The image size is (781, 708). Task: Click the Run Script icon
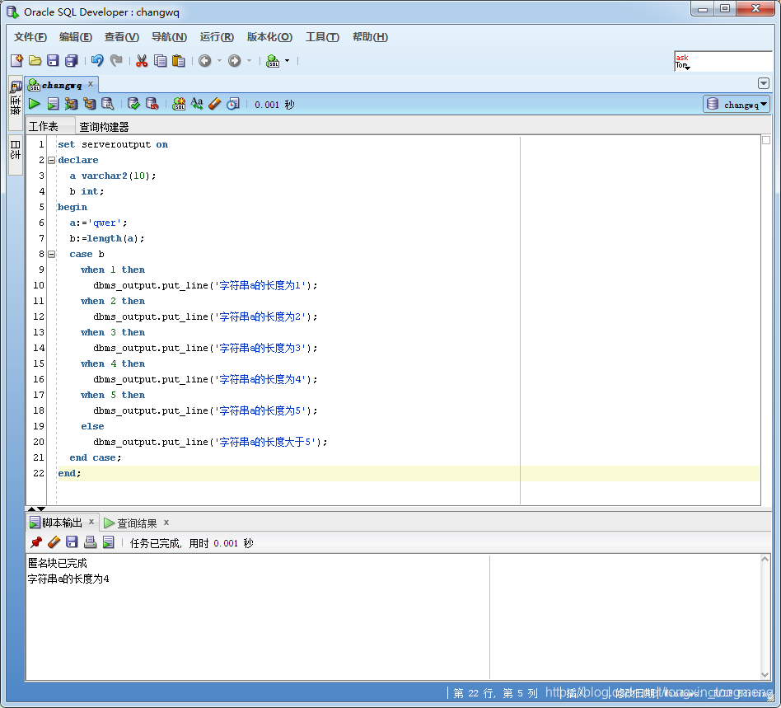point(53,104)
